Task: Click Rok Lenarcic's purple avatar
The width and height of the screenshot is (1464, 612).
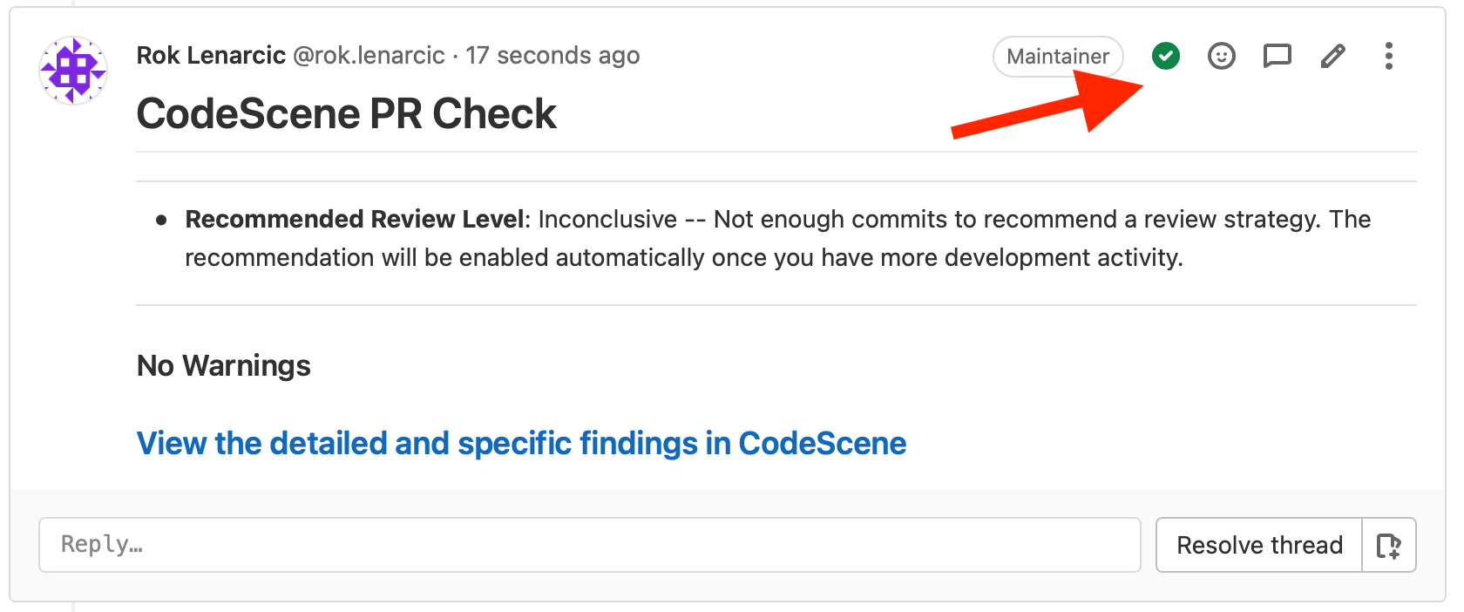Action: [x=73, y=71]
